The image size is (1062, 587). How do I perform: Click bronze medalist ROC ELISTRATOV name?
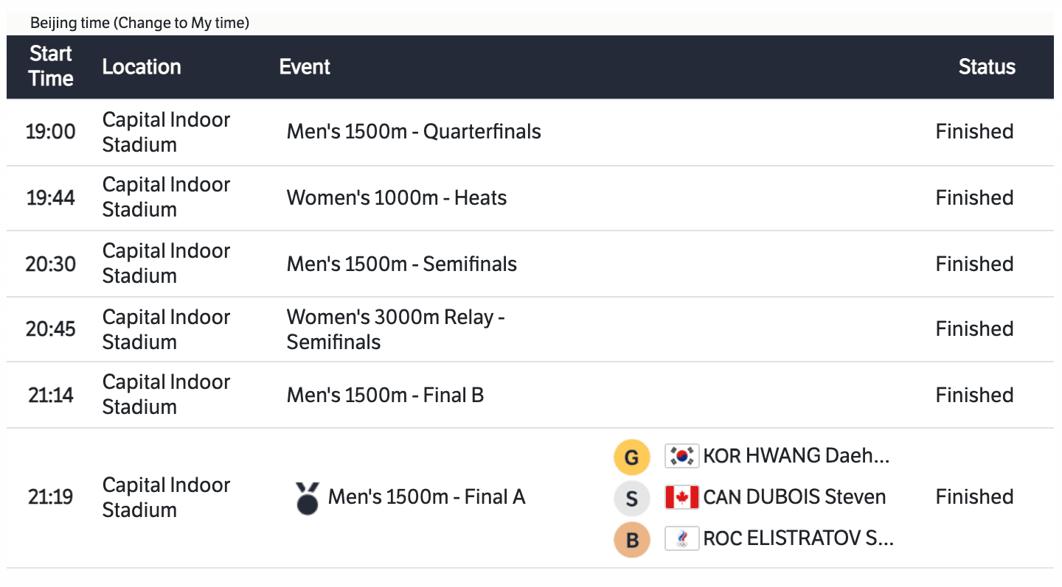click(798, 538)
